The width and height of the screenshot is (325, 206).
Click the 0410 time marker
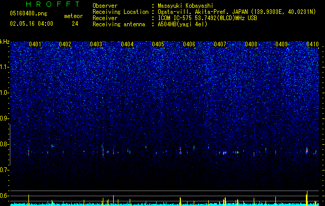coord(313,44)
